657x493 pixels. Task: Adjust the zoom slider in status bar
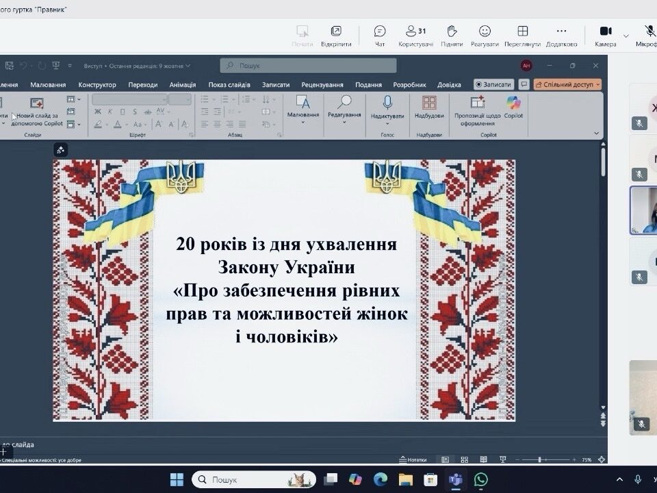pos(541,460)
